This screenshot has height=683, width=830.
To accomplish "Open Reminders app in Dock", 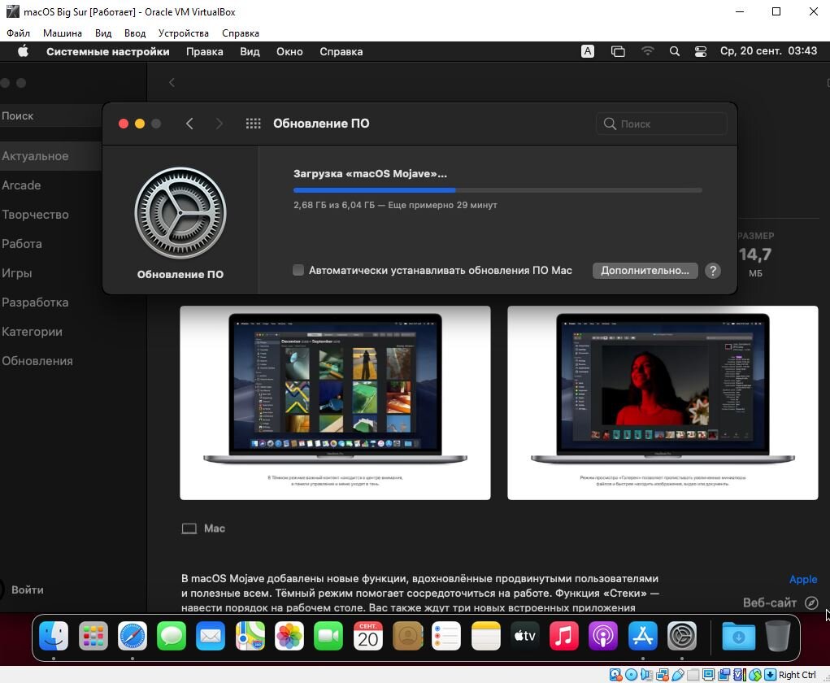I will [x=446, y=636].
